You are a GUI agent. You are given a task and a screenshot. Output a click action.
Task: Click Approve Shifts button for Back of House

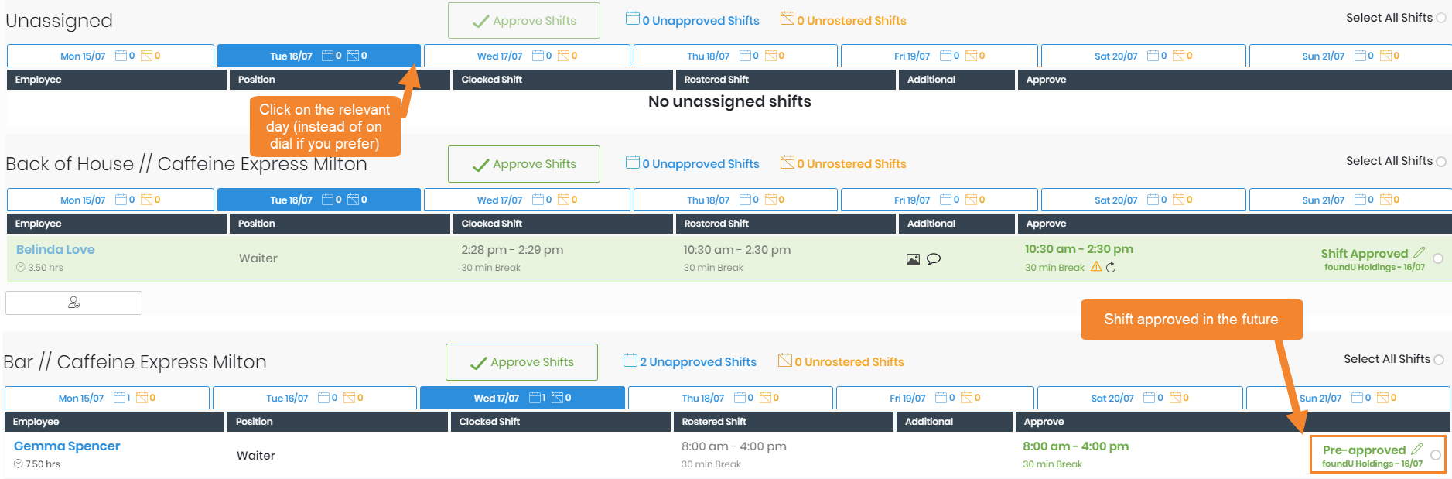pyautogui.click(x=524, y=164)
